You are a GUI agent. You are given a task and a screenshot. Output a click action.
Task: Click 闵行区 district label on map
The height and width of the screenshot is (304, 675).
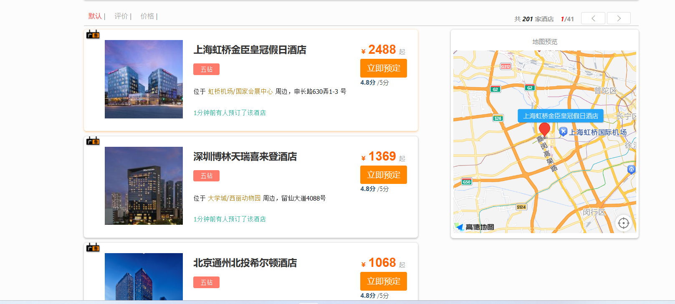pos(594,212)
